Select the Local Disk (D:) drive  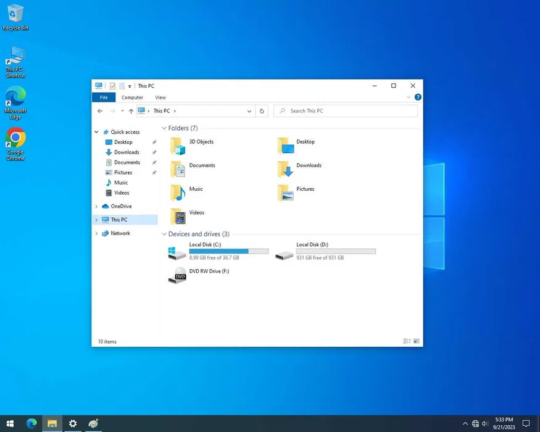point(325,251)
